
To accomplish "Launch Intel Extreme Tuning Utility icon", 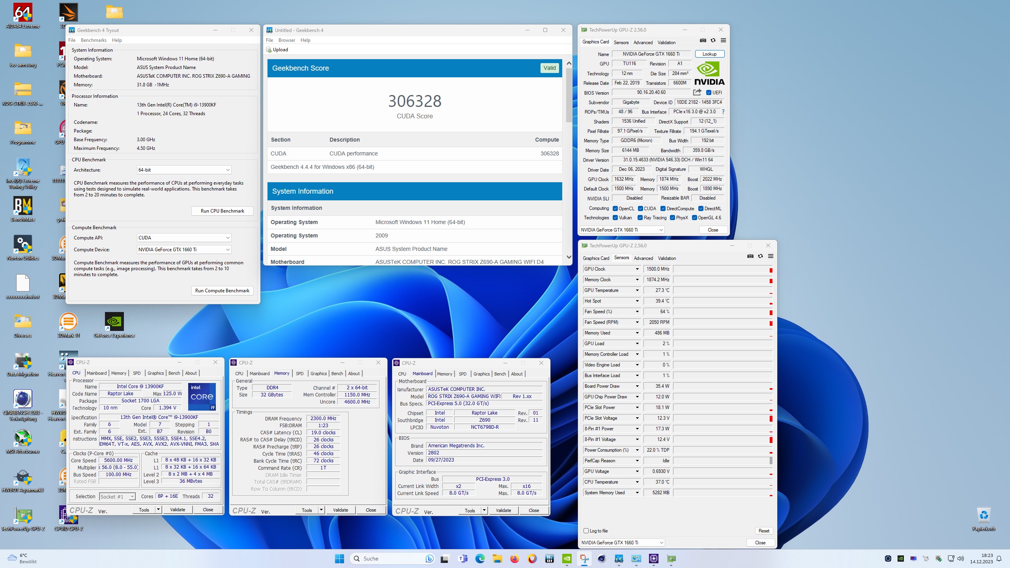I will (x=22, y=174).
